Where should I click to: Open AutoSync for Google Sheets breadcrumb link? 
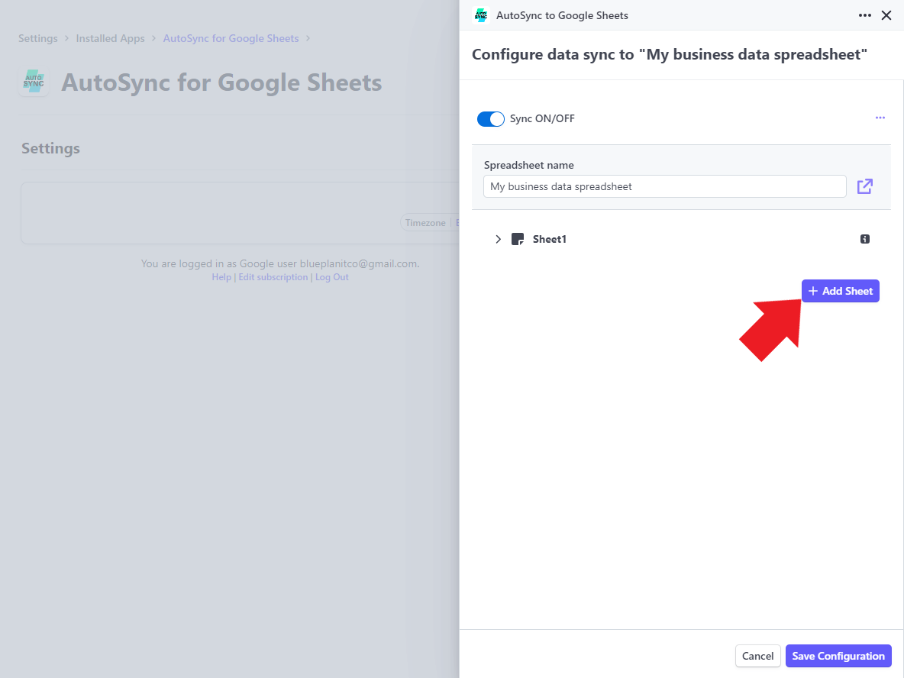coord(231,39)
